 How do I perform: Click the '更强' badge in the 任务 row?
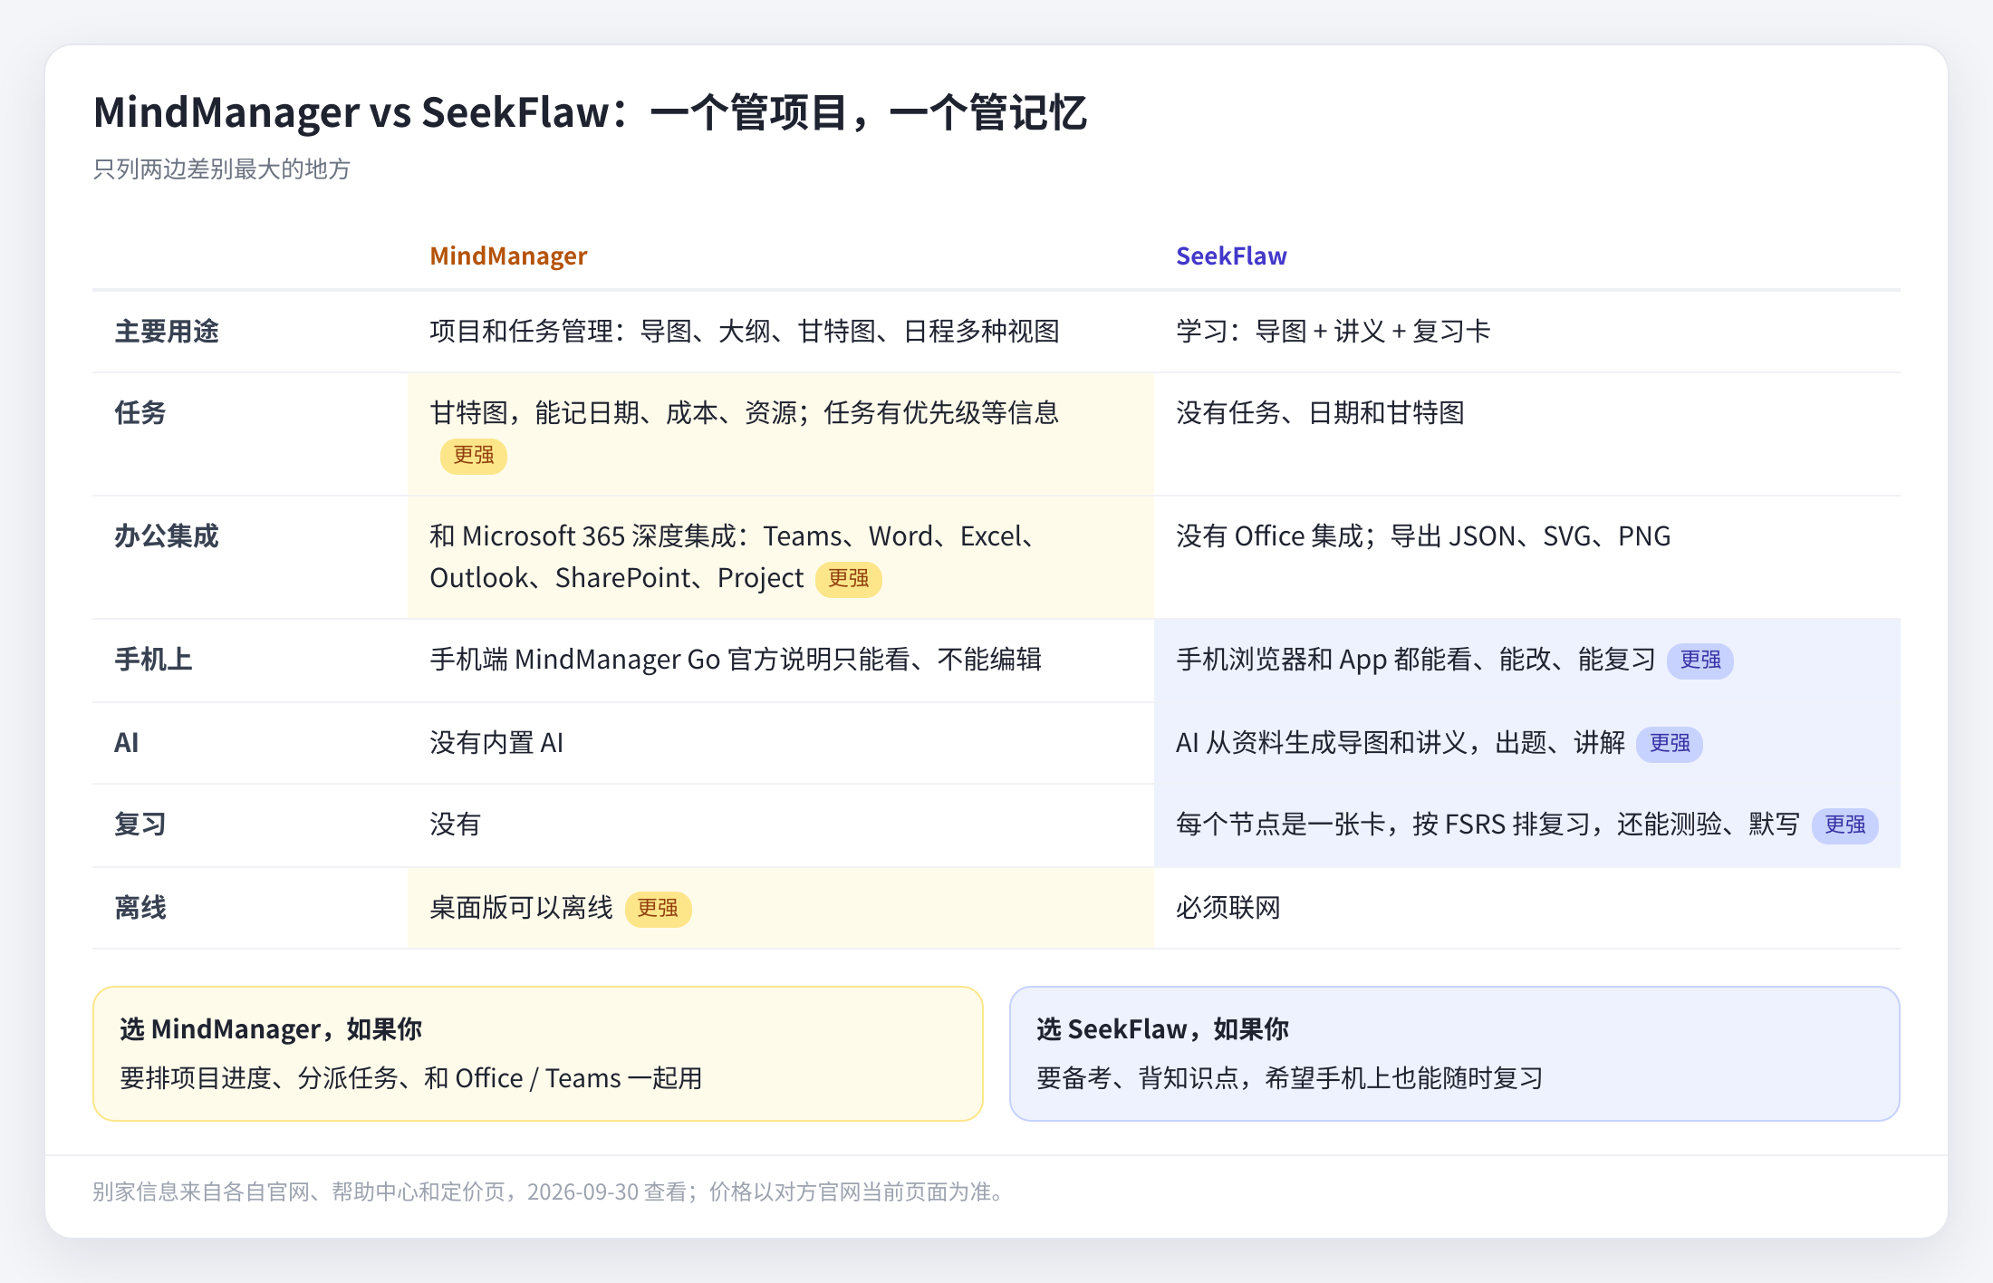pos(474,456)
